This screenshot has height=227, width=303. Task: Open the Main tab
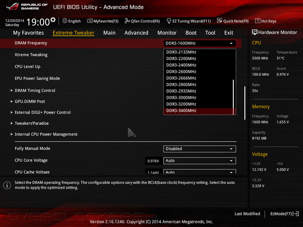pos(109,33)
